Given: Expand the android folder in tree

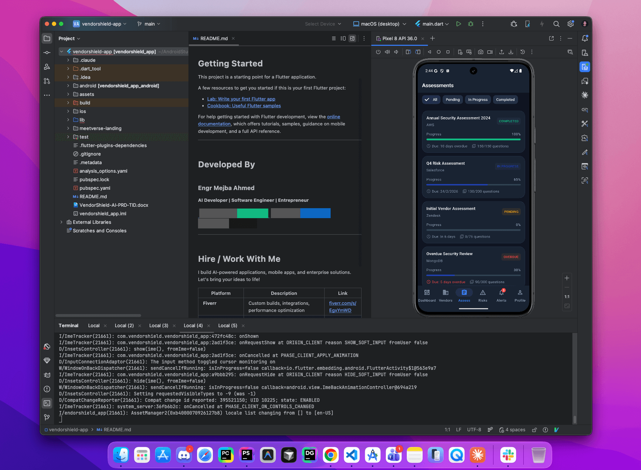Looking at the screenshot, I should click(68, 86).
